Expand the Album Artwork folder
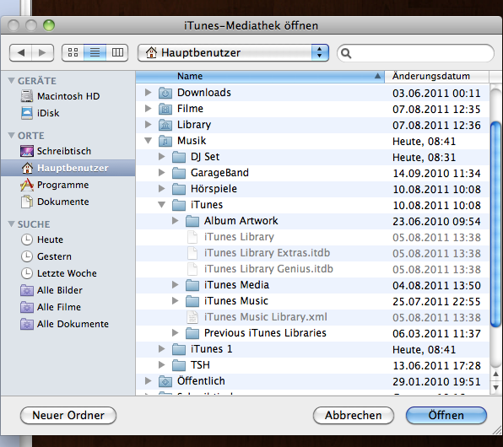 (x=175, y=221)
